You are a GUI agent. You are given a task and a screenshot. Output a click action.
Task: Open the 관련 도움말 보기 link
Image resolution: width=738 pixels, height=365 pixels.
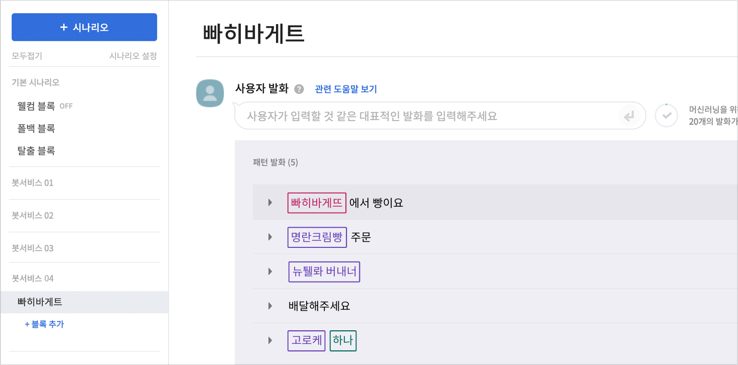pyautogui.click(x=346, y=89)
